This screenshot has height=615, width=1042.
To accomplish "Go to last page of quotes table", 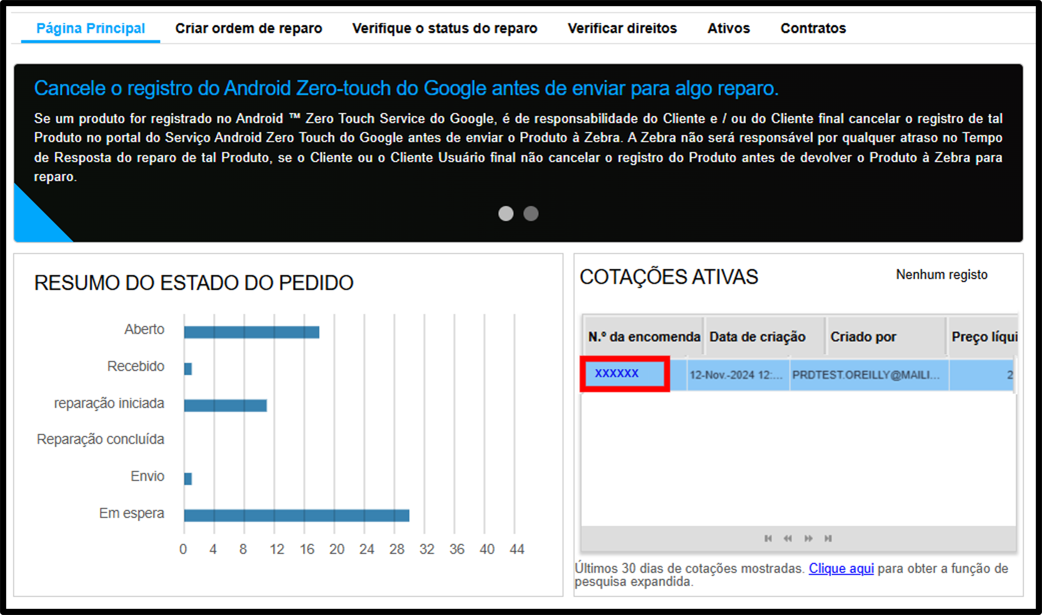I will pos(828,538).
